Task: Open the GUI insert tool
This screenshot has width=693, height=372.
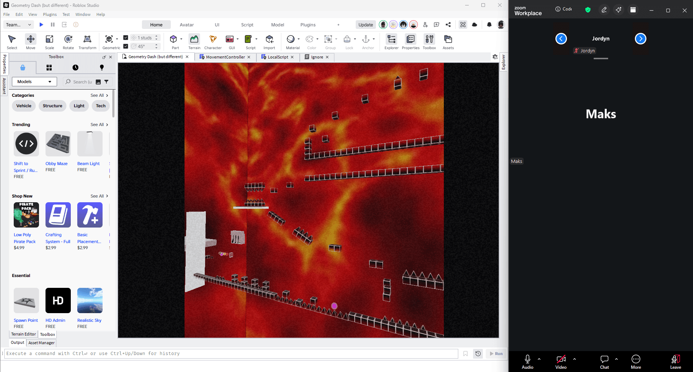Action: click(230, 39)
